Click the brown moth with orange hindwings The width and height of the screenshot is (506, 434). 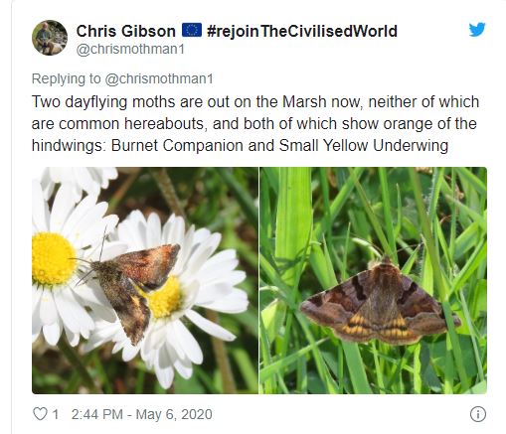[380, 303]
